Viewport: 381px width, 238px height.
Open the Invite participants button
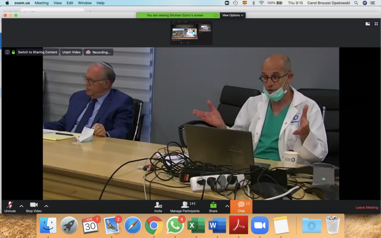158,207
